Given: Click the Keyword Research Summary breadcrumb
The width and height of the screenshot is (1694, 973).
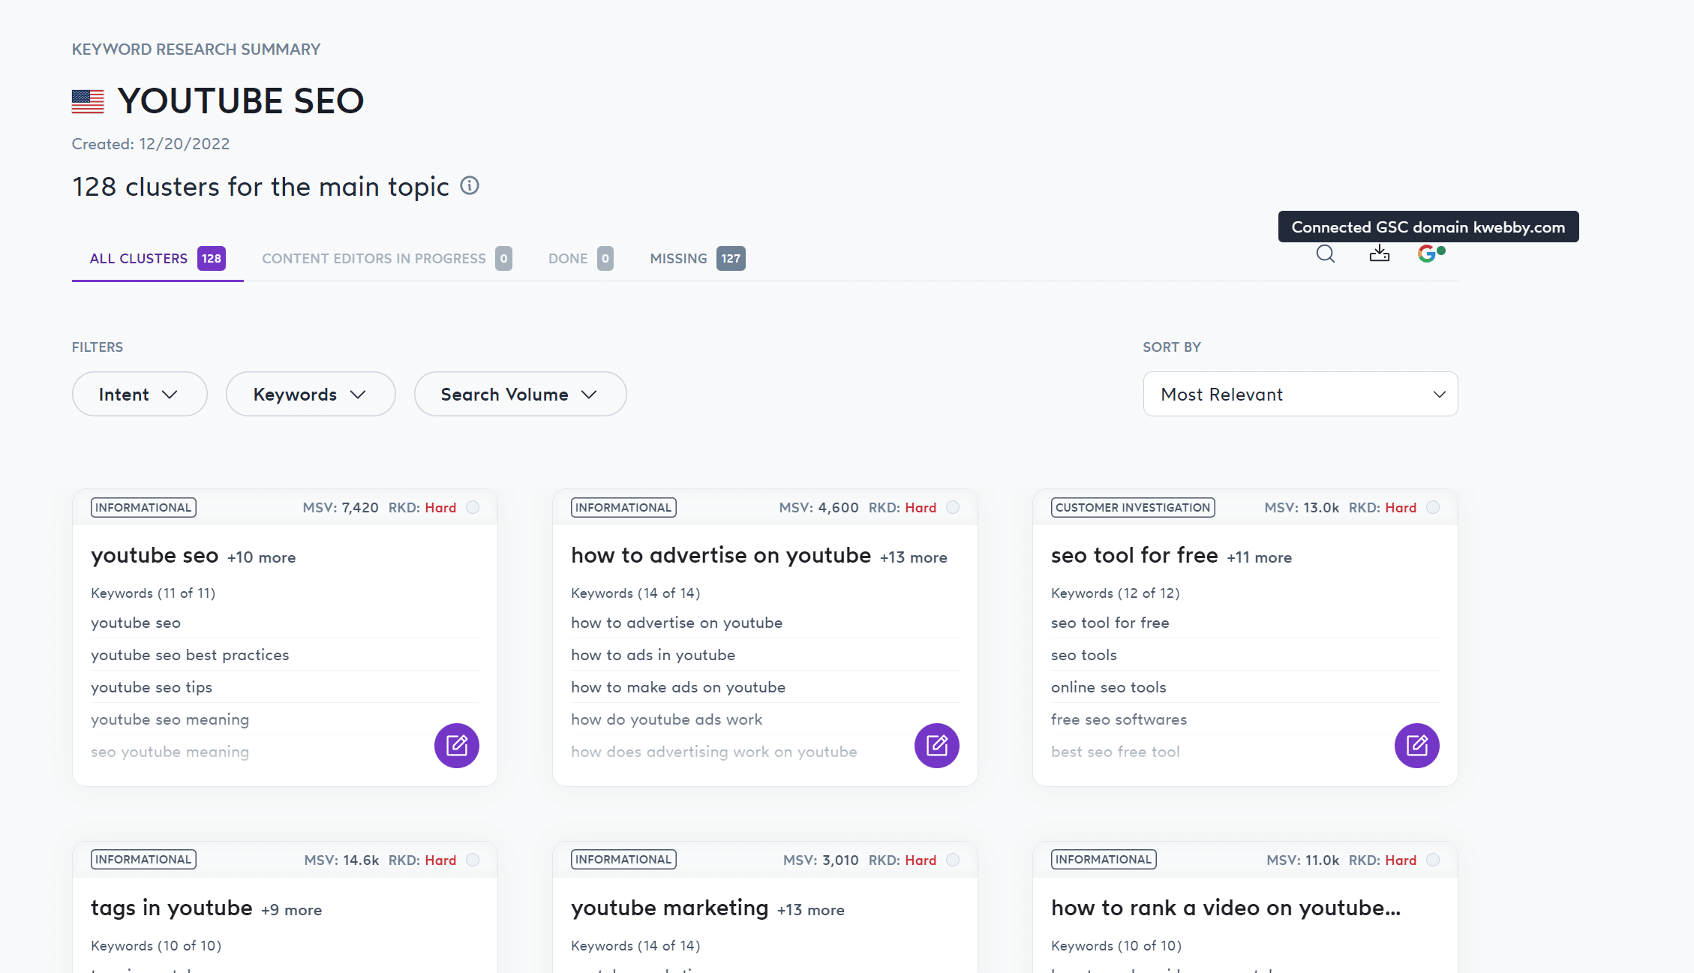Looking at the screenshot, I should [x=196, y=49].
